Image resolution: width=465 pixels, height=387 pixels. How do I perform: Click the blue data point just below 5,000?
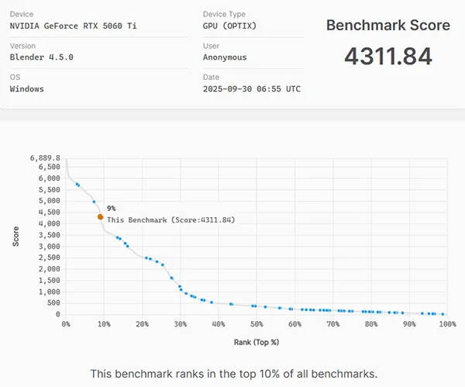click(x=94, y=202)
